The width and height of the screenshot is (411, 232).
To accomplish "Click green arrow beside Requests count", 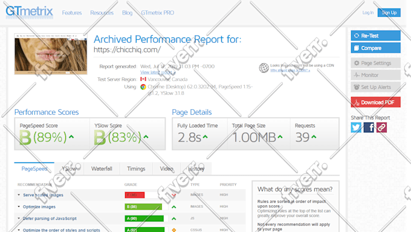I will (314, 137).
